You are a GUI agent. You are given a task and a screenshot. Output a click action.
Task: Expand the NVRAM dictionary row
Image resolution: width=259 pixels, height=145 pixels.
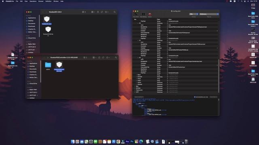(x=135, y=88)
